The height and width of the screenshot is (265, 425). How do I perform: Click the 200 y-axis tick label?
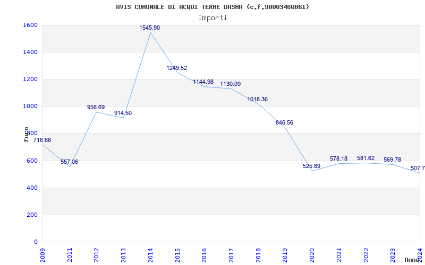(x=31, y=215)
